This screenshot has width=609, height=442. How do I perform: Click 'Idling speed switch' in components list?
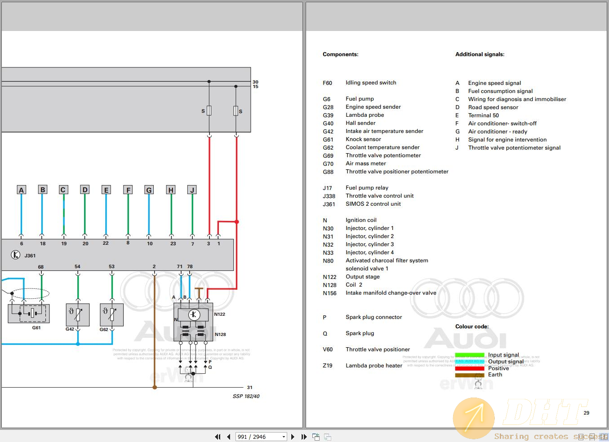(371, 83)
